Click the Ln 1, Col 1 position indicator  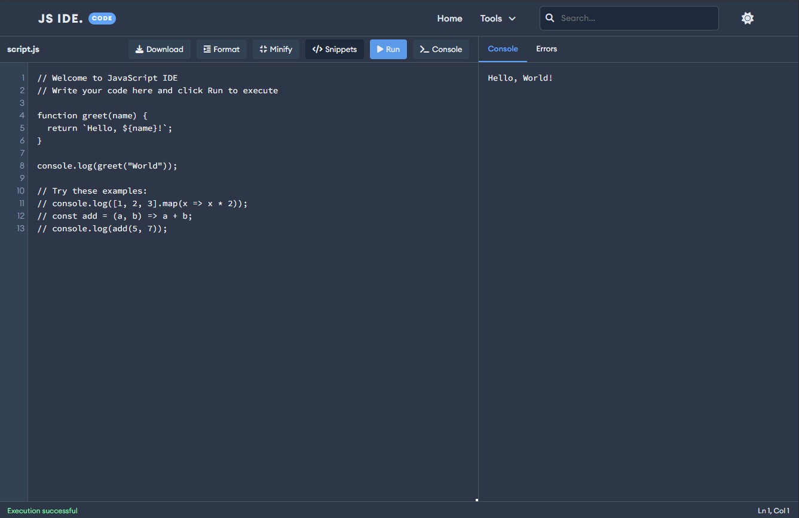click(773, 510)
